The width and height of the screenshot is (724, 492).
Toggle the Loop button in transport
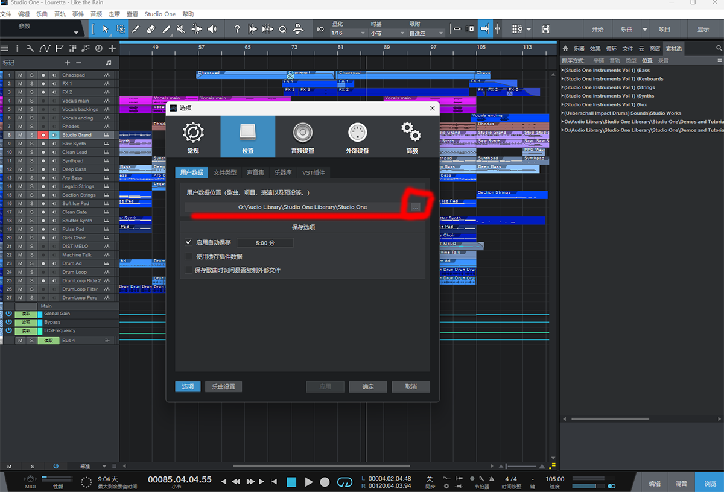(x=344, y=482)
